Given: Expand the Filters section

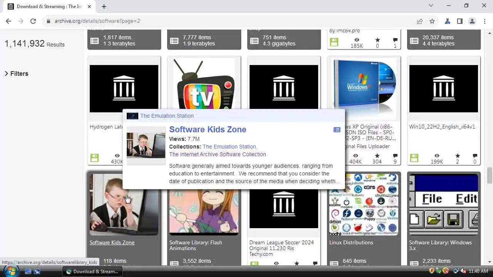Looking at the screenshot, I should click(17, 73).
